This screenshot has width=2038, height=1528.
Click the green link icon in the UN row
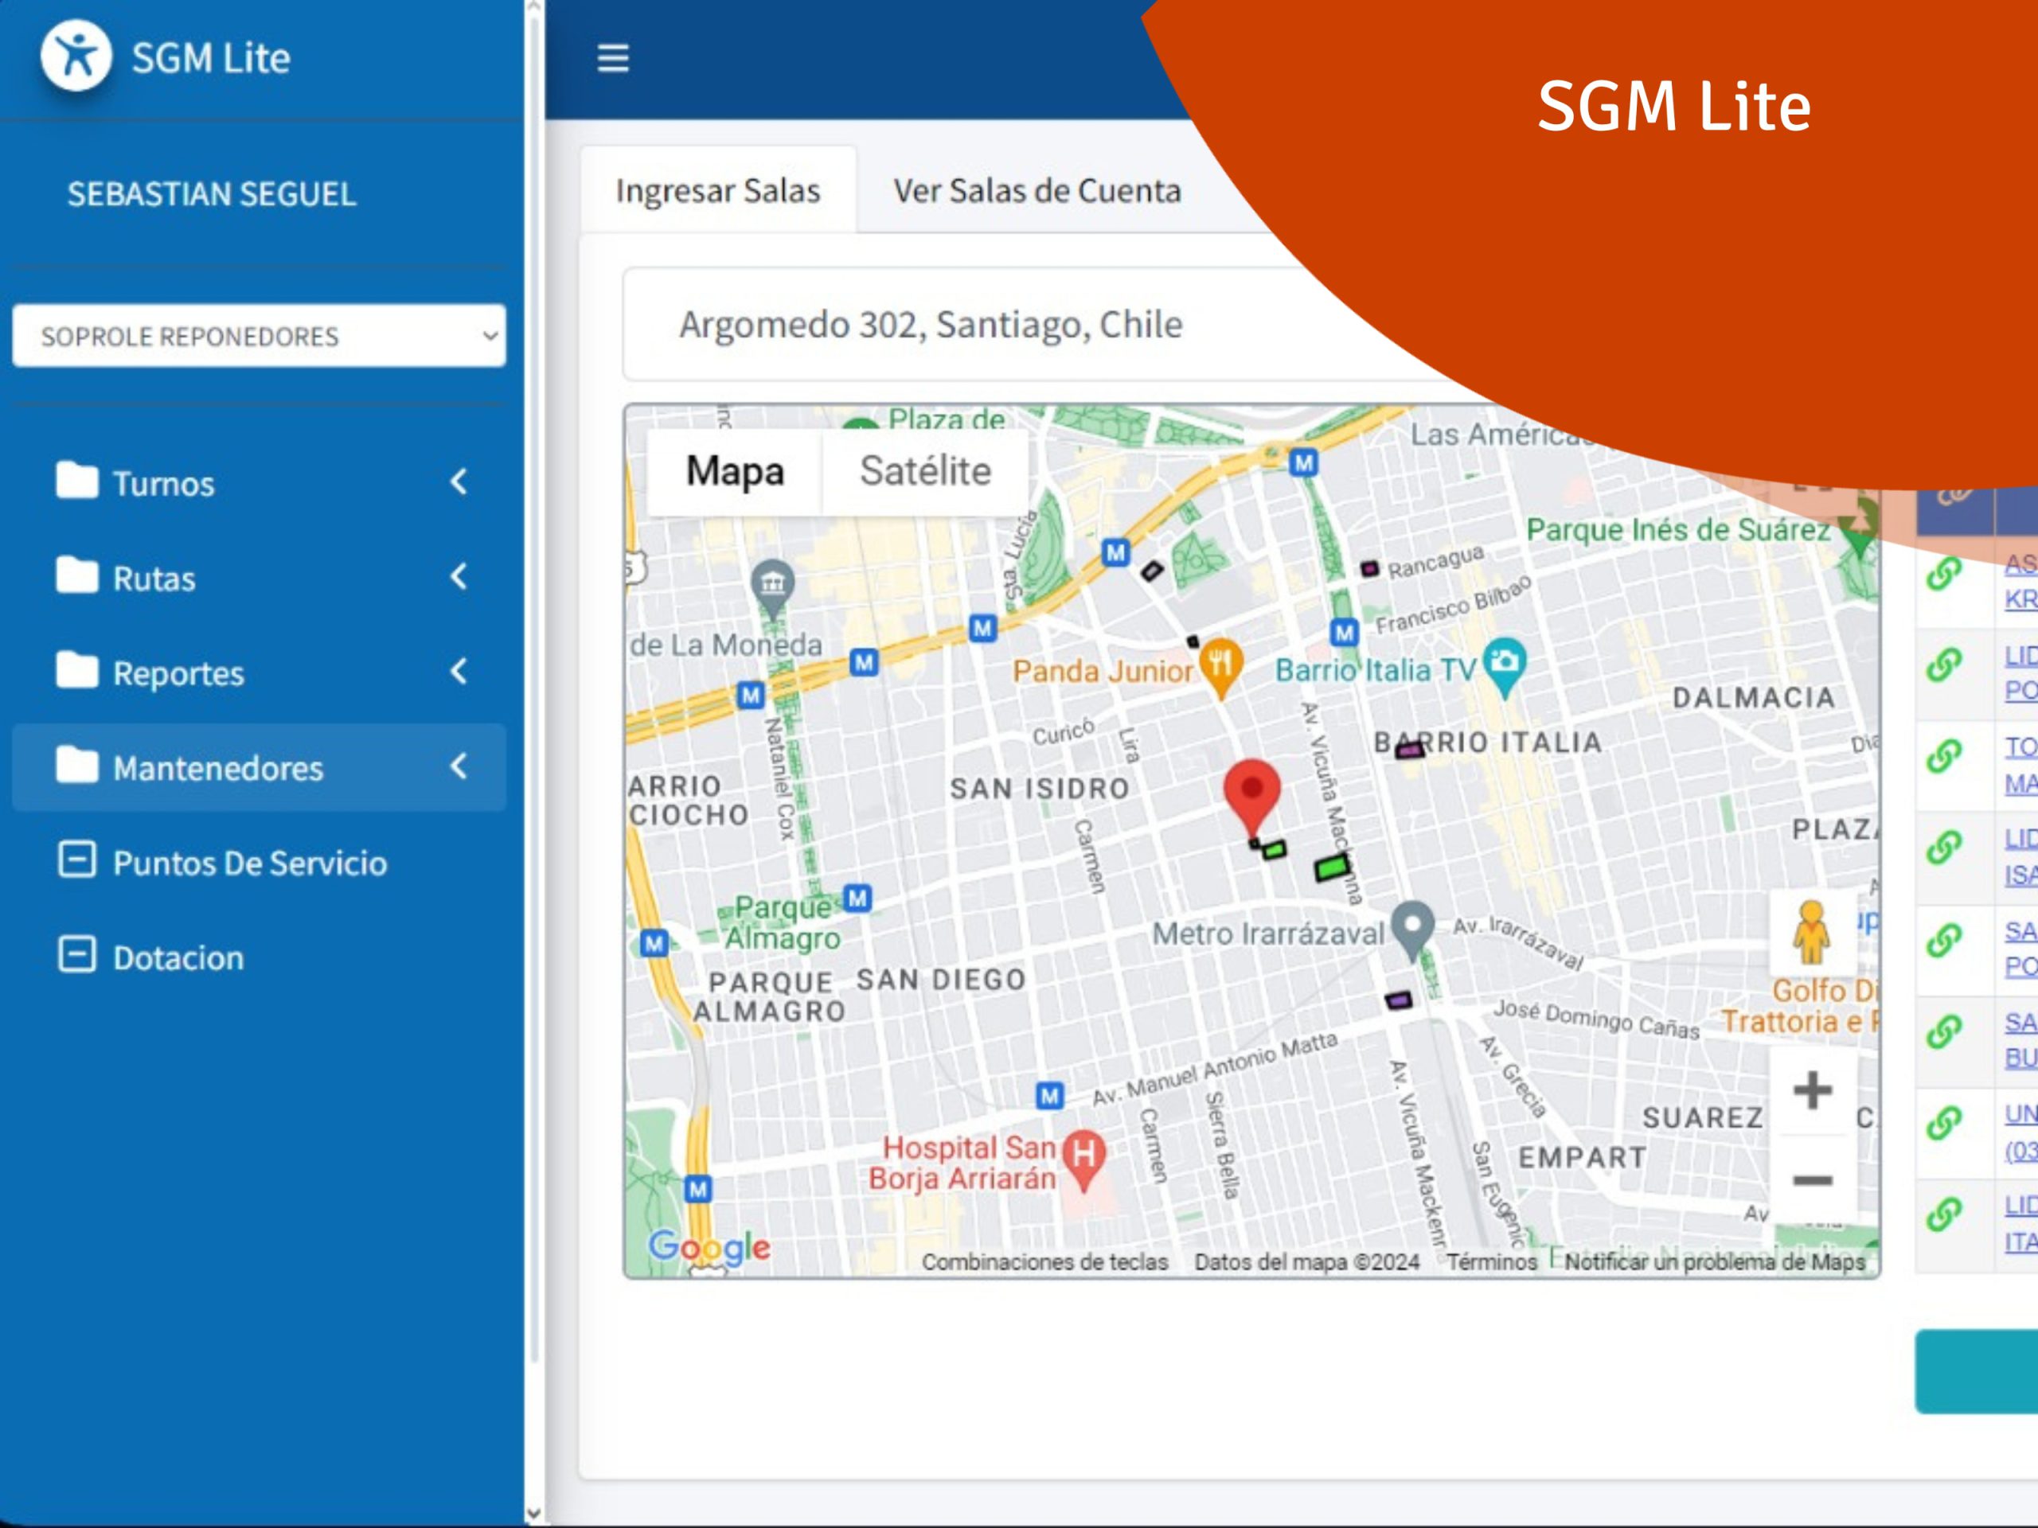click(x=1944, y=1122)
